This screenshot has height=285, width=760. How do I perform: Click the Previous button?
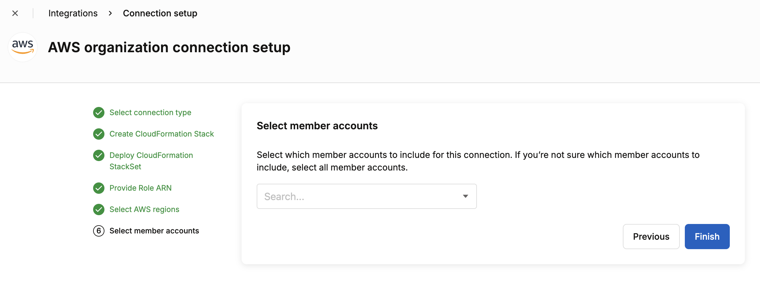tap(651, 237)
